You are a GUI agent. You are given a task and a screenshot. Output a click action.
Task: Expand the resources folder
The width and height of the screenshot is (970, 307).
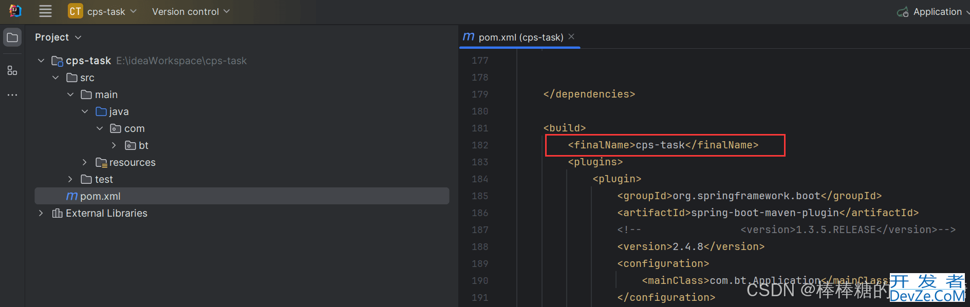click(x=85, y=162)
